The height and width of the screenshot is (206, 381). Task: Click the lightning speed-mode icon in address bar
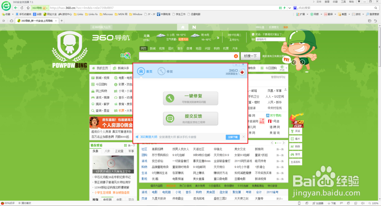point(285,8)
